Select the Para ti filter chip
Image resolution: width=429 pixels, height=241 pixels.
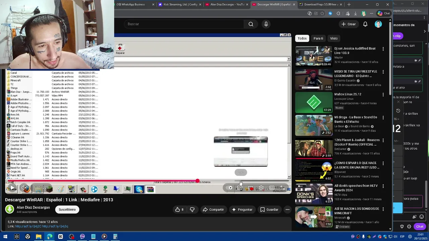coord(318,38)
